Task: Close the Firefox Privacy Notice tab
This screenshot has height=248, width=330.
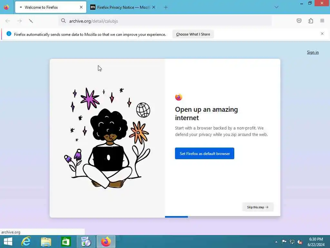Action: click(x=154, y=7)
